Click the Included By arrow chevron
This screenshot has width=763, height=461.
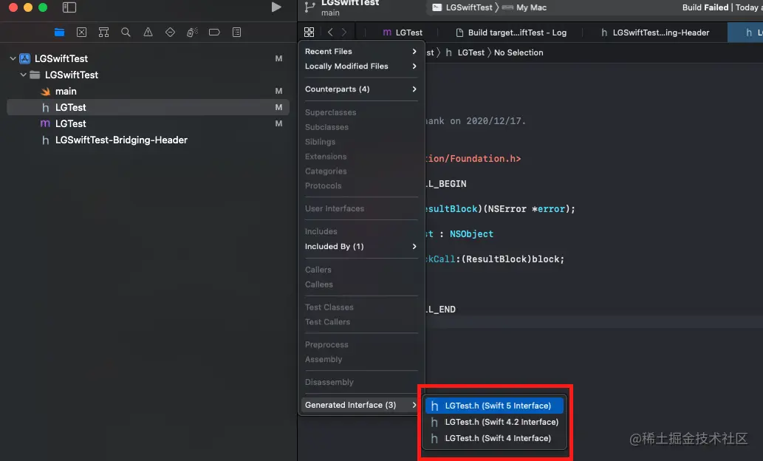(x=414, y=246)
